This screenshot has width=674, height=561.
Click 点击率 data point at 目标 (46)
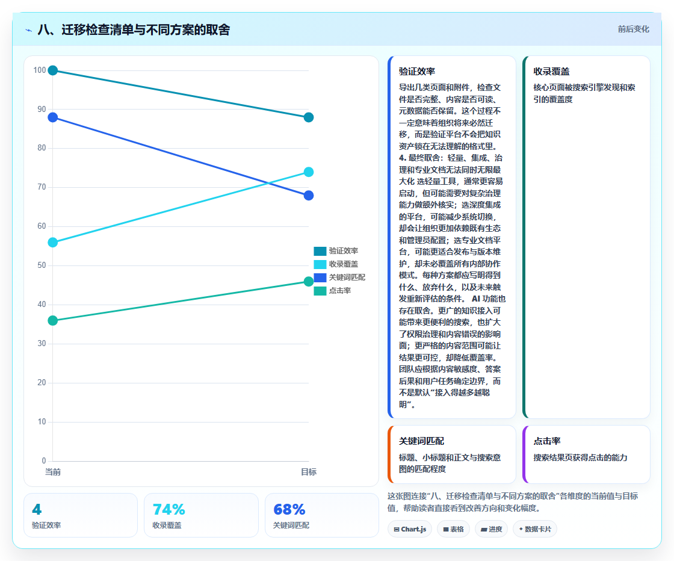(x=309, y=282)
